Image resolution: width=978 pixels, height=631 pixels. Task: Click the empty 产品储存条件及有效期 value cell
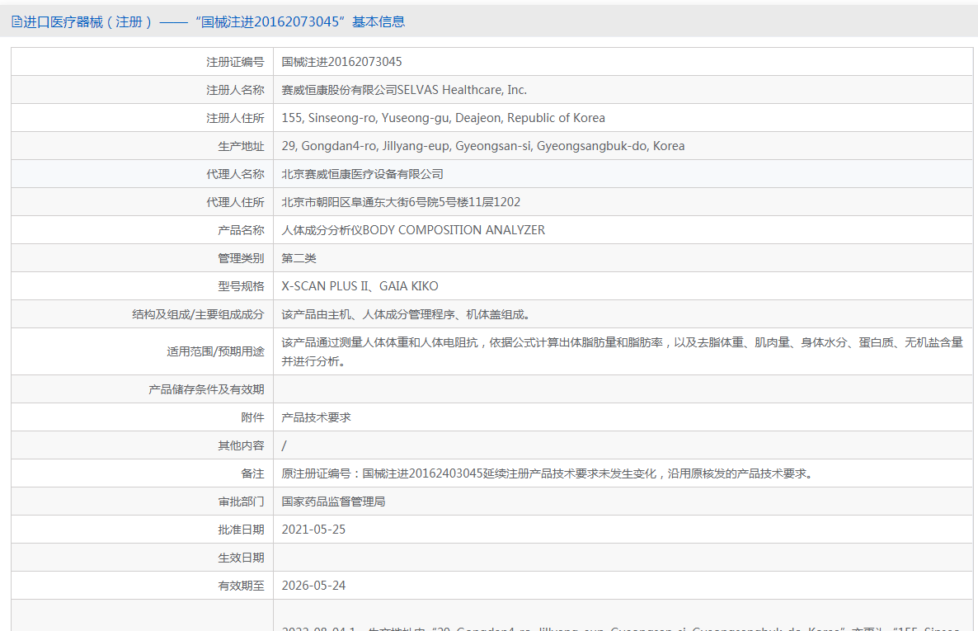623,389
